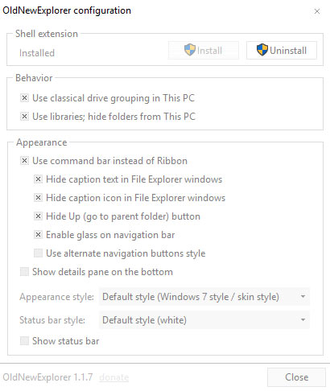Click the shield icon on the Install button

point(190,50)
